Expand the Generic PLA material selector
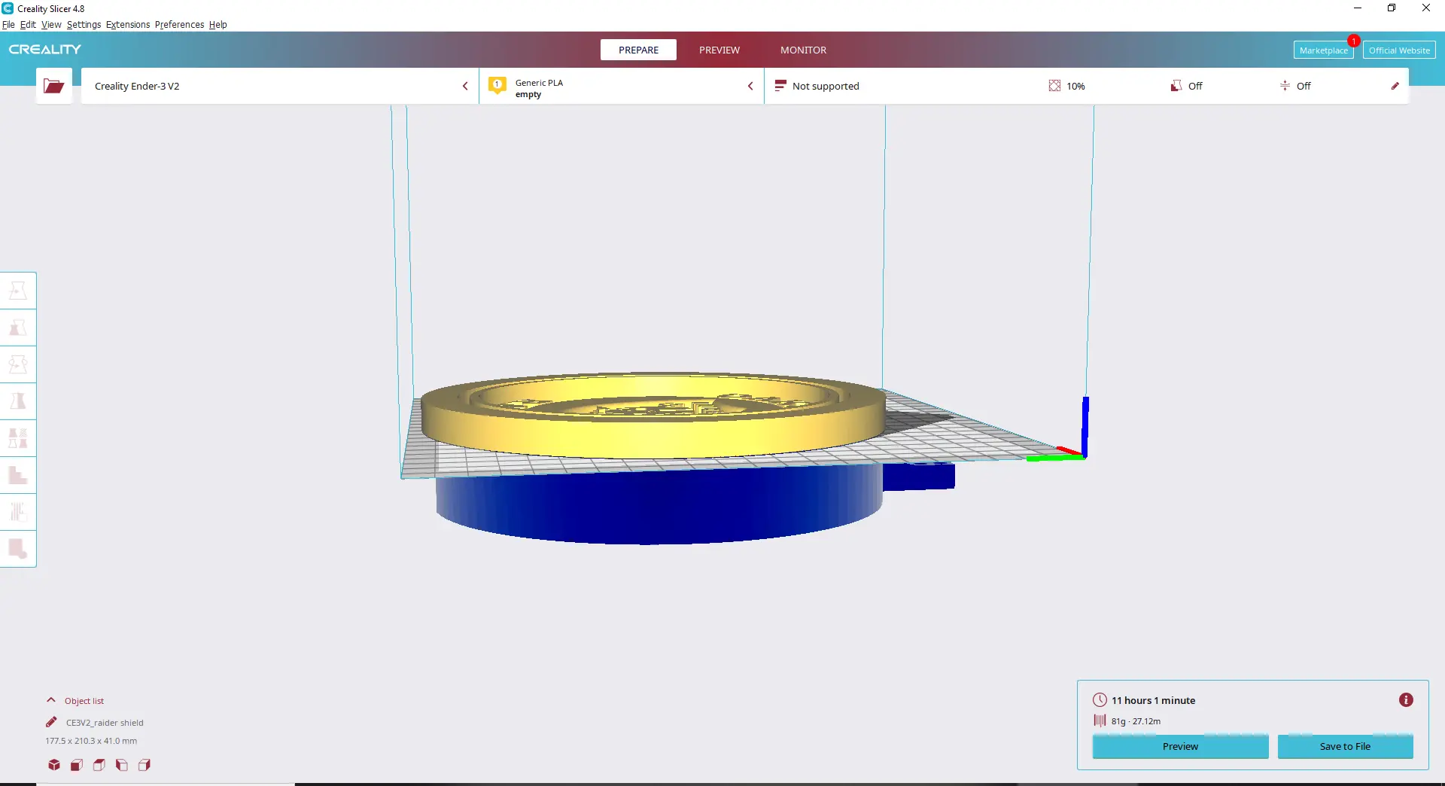 click(622, 86)
